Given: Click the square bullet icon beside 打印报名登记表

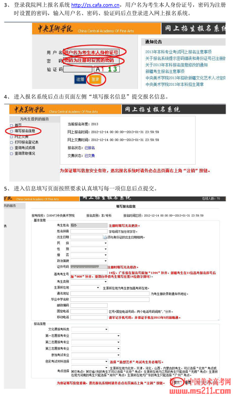Looking at the screenshot, I should (x=12, y=142).
